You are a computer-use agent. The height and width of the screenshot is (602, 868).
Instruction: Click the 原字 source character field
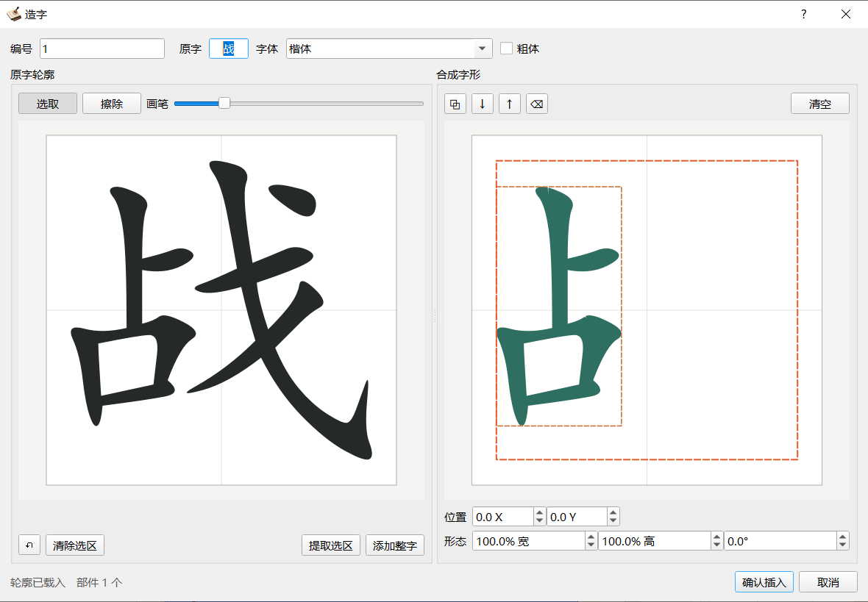[x=229, y=49]
